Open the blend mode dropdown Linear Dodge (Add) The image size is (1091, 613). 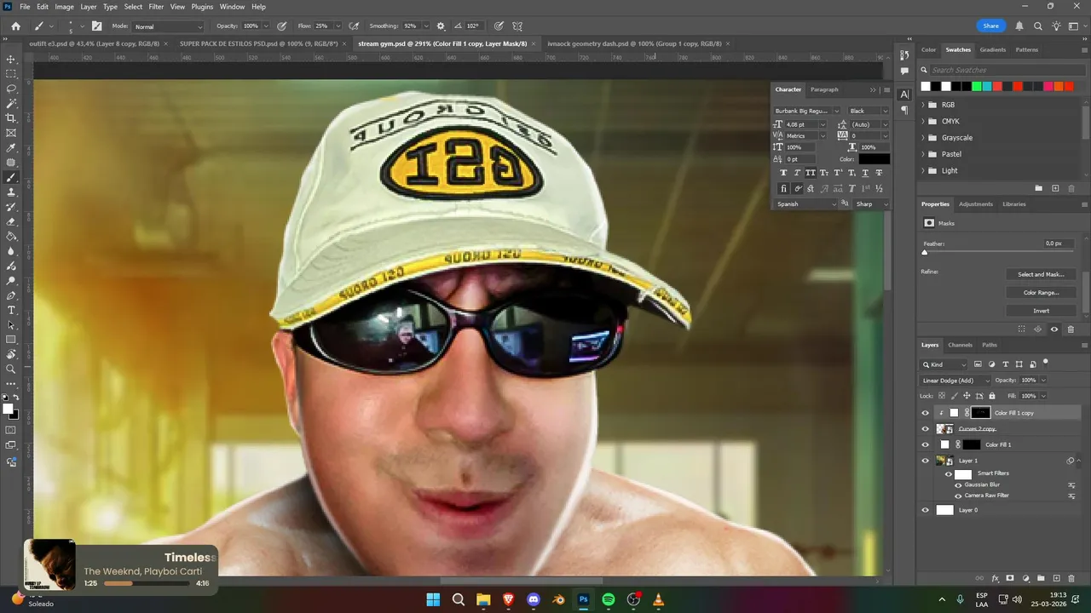955,381
